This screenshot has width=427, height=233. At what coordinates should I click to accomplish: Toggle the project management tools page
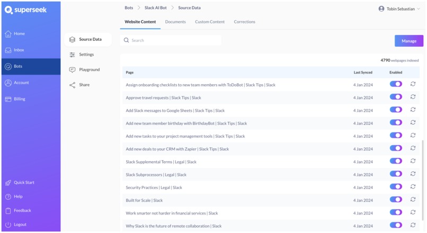pyautogui.click(x=396, y=135)
